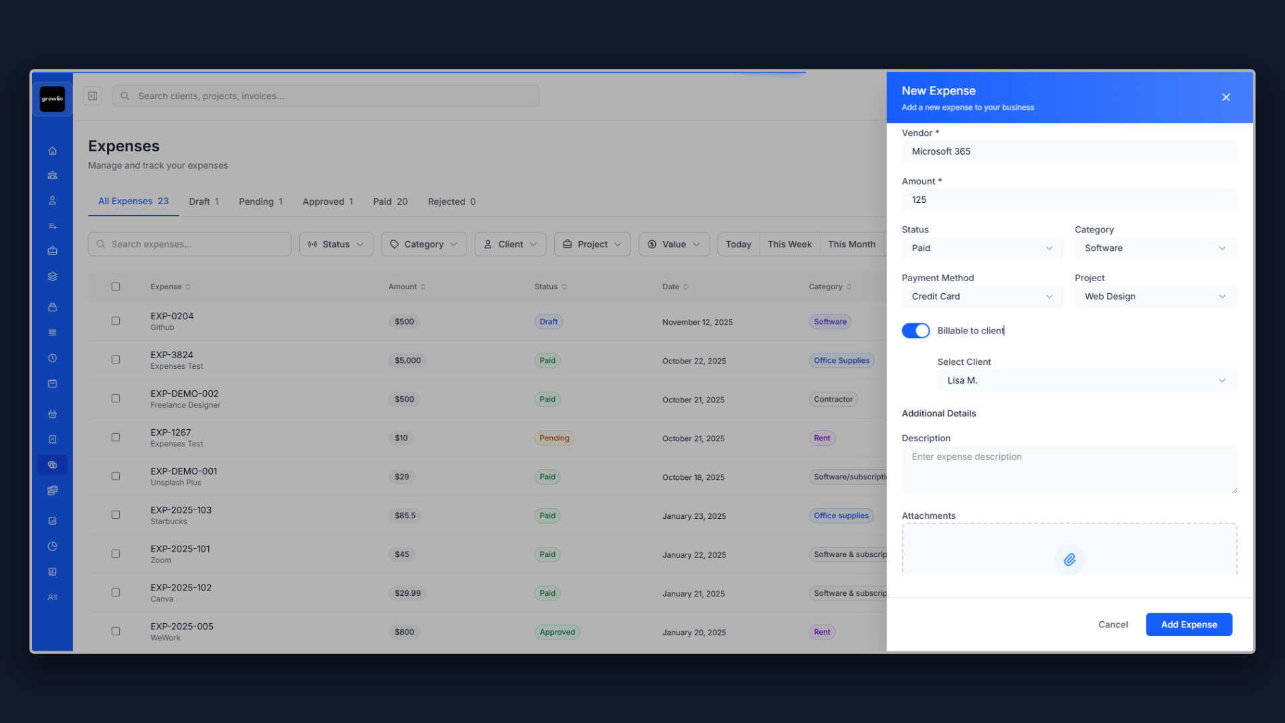Screen dimensions: 1285x723
Task: Click the time tracking clock icon
Action: coord(52,357)
